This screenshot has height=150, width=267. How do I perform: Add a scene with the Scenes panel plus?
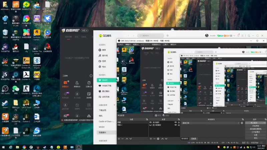119,139
